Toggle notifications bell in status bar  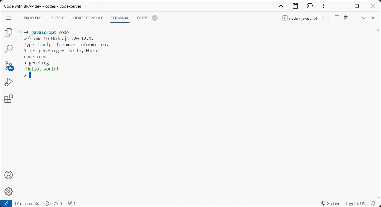(x=373, y=204)
